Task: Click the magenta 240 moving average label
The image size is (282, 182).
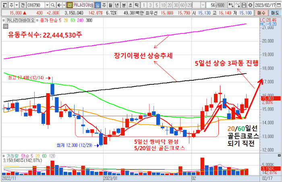Action: (80, 20)
